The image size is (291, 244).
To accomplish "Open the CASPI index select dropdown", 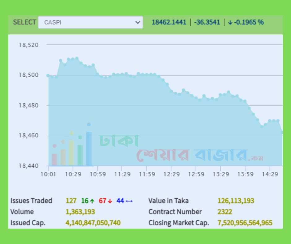I will pyautogui.click(x=90, y=23).
